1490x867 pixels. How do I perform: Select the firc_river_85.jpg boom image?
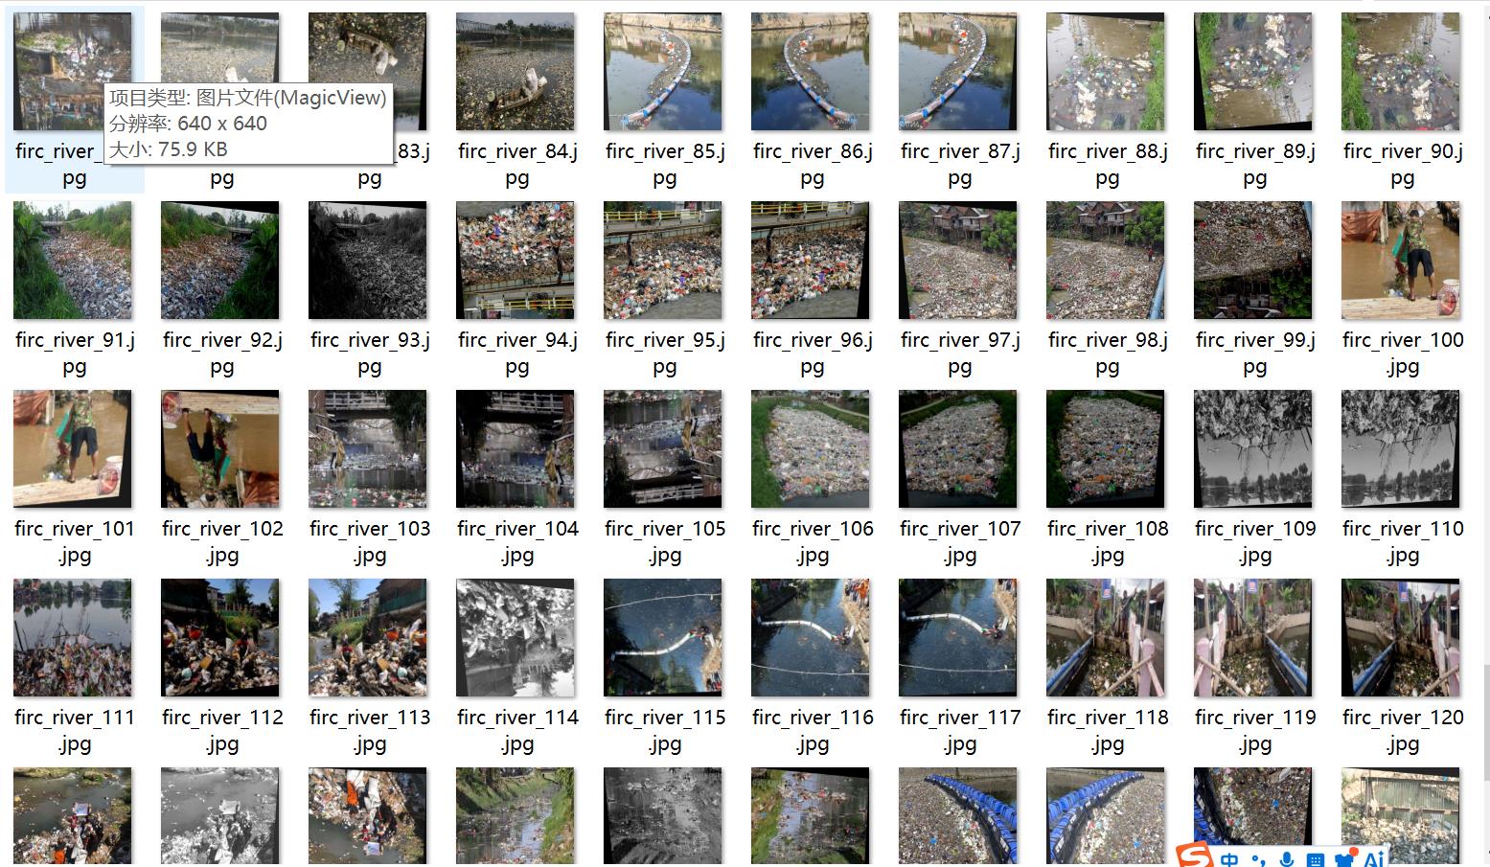663,72
